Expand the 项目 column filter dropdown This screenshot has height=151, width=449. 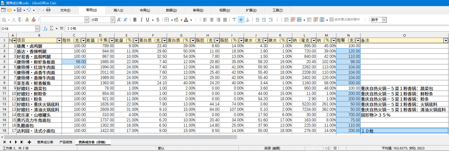[x=59, y=41]
